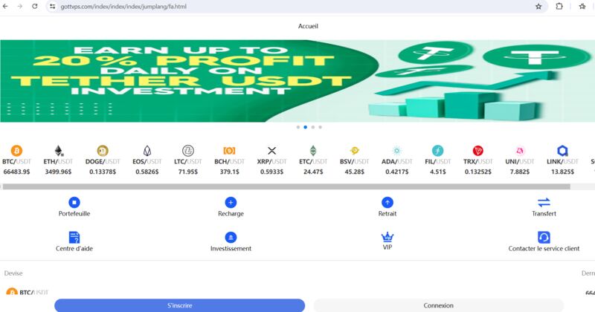
Task: Open the VIP crown icon
Action: pyautogui.click(x=387, y=237)
